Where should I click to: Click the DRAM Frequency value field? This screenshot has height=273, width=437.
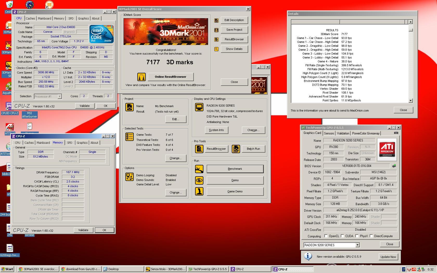(x=73, y=172)
